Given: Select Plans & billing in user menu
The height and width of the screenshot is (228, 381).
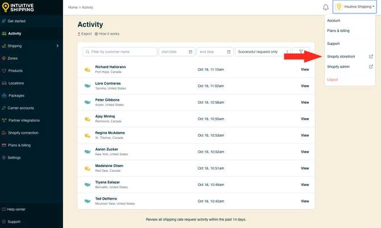Looking at the screenshot, I should (338, 31).
